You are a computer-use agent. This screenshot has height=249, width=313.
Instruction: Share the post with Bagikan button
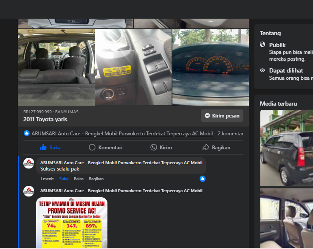pyautogui.click(x=217, y=148)
